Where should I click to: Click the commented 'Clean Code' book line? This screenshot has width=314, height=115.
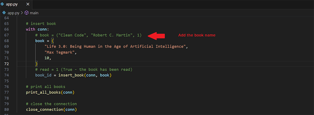(88, 35)
